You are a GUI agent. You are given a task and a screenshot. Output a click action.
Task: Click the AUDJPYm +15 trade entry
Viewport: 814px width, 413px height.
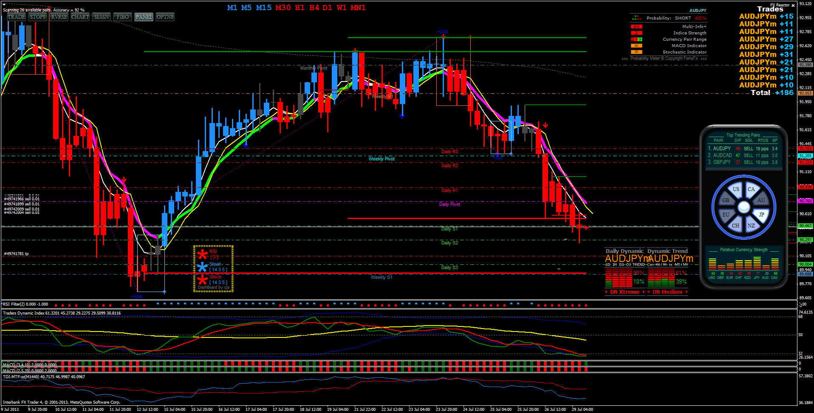766,17
